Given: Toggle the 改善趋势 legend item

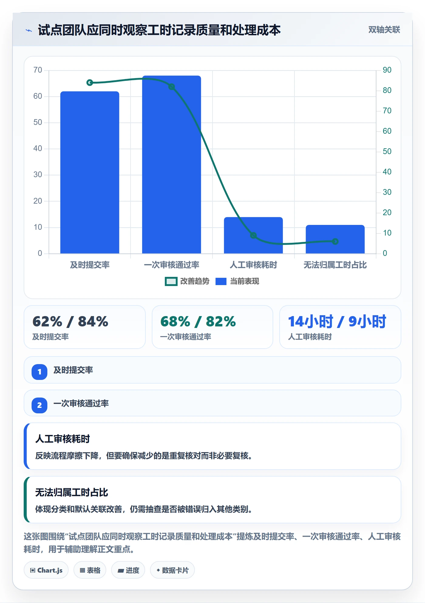Looking at the screenshot, I should tap(187, 281).
